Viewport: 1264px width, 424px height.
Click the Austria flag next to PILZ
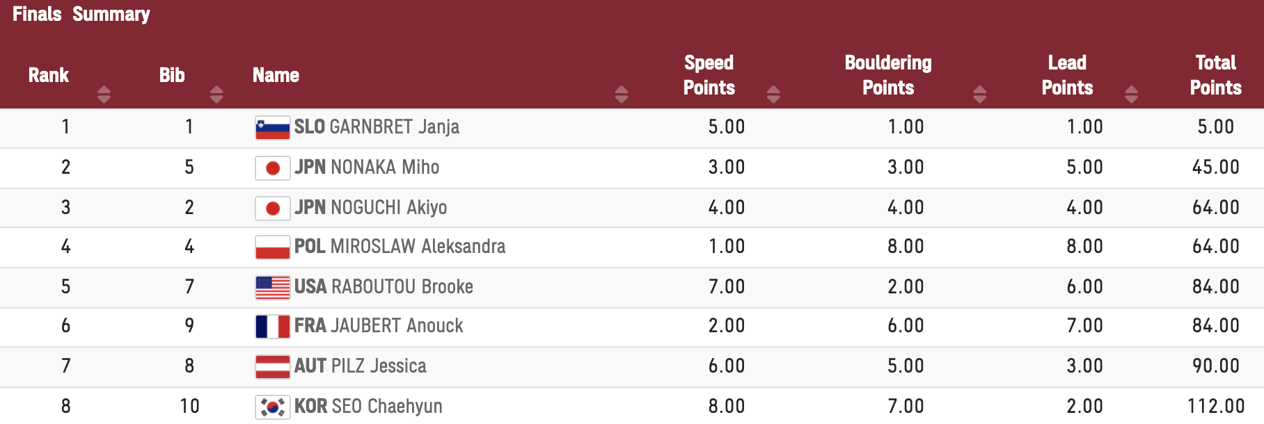[273, 366]
